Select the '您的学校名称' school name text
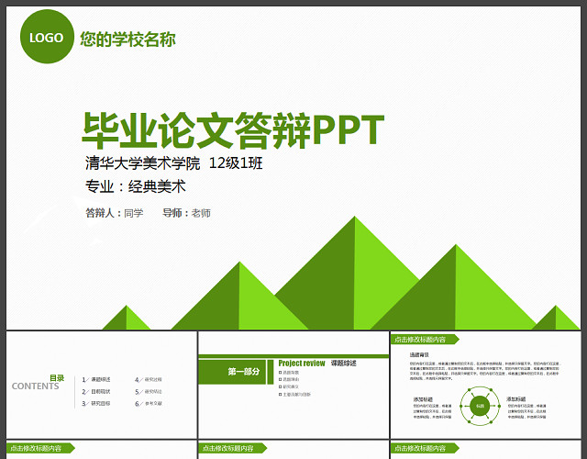 point(127,39)
